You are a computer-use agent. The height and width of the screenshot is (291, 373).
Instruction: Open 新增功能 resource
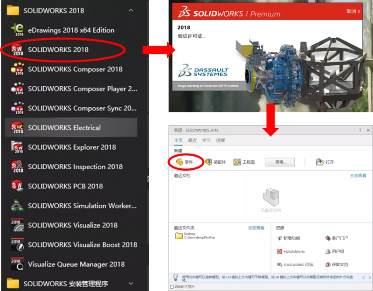(x=289, y=238)
